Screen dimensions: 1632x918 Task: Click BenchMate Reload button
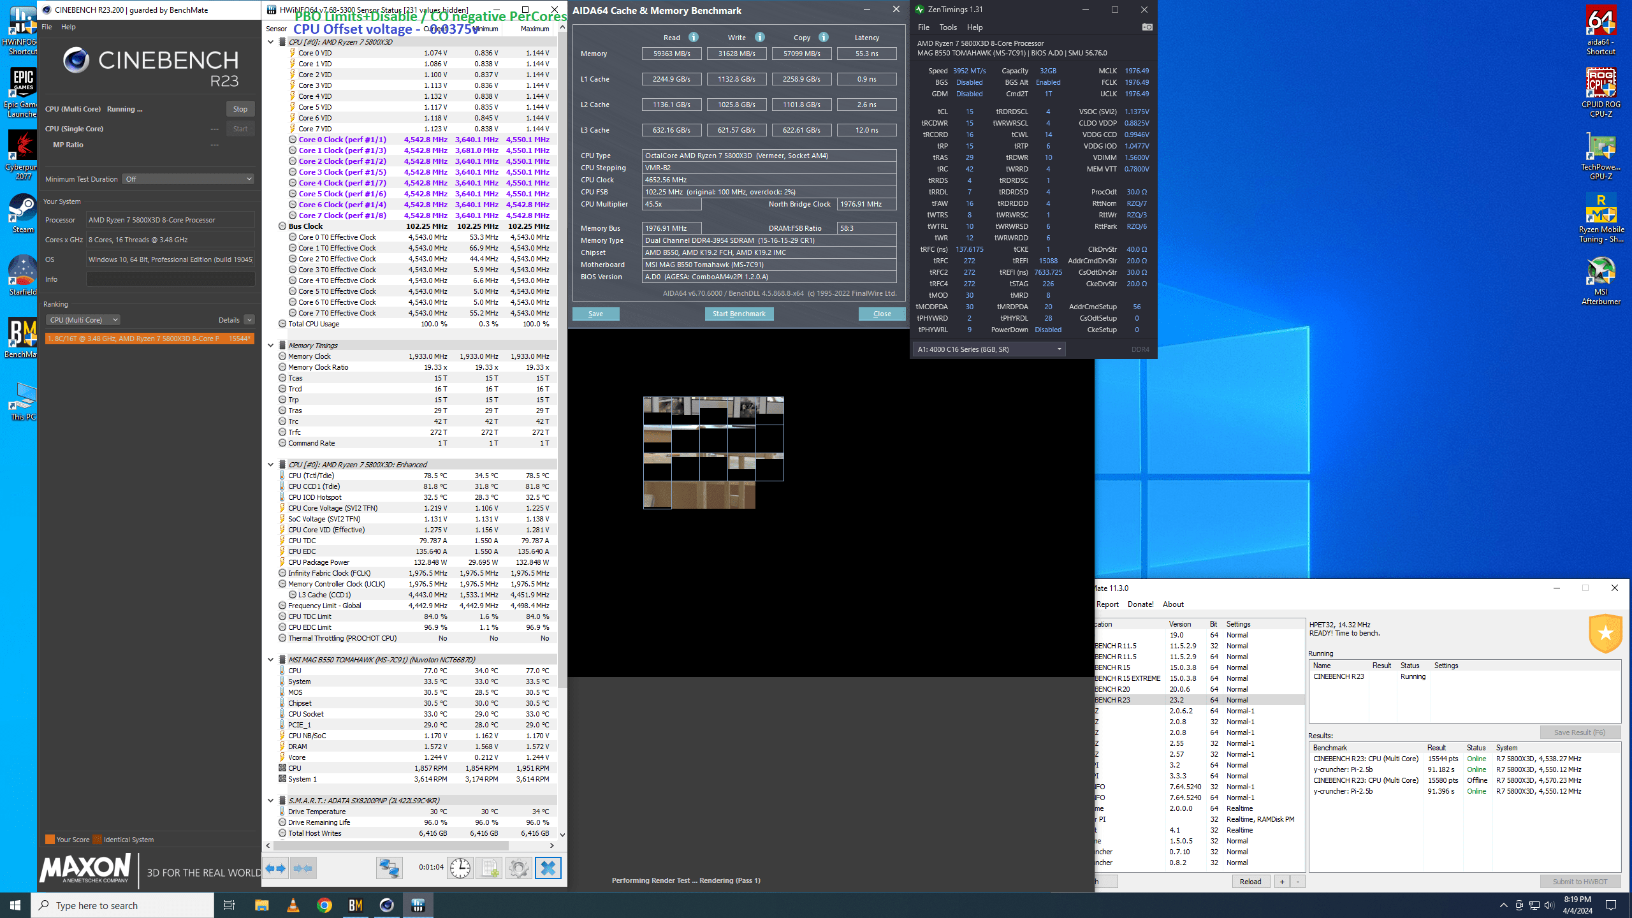pyautogui.click(x=1250, y=882)
